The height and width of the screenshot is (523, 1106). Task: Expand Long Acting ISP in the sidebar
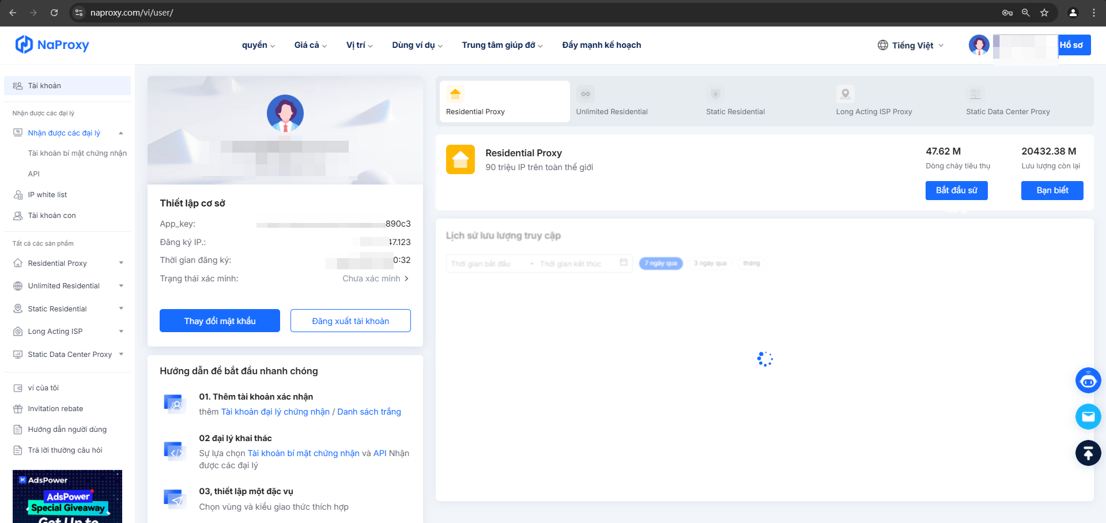[x=121, y=332]
